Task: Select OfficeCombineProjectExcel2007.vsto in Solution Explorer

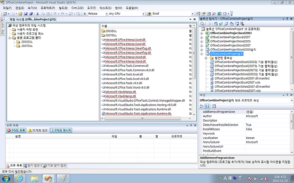Action: coord(237,82)
